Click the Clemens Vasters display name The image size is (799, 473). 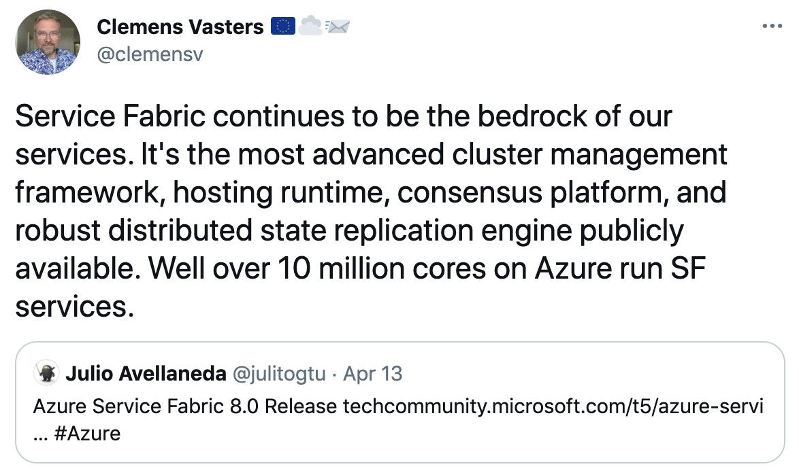pos(180,27)
